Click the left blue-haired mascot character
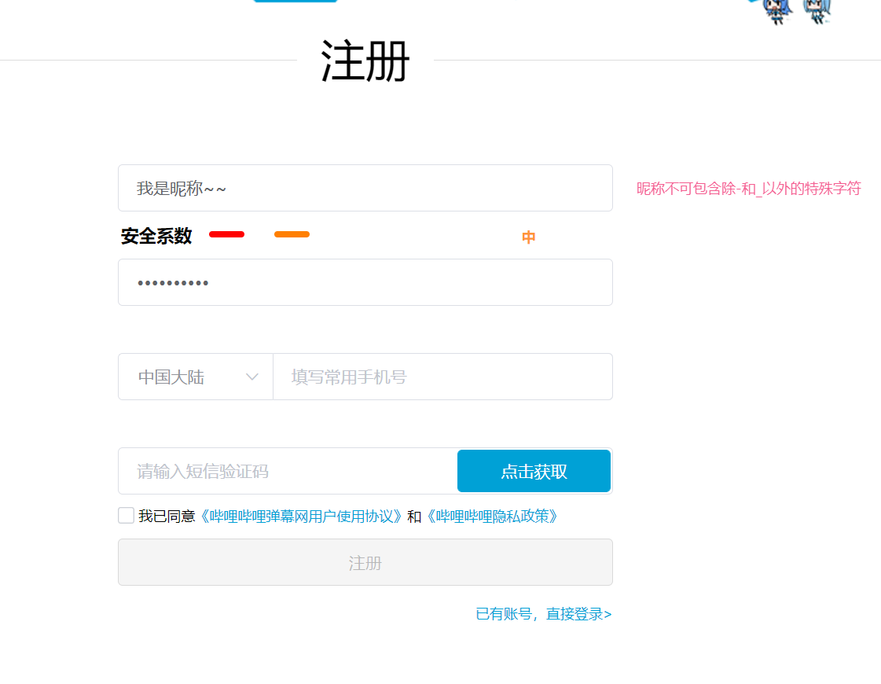Image resolution: width=881 pixels, height=684 pixels. [775, 10]
